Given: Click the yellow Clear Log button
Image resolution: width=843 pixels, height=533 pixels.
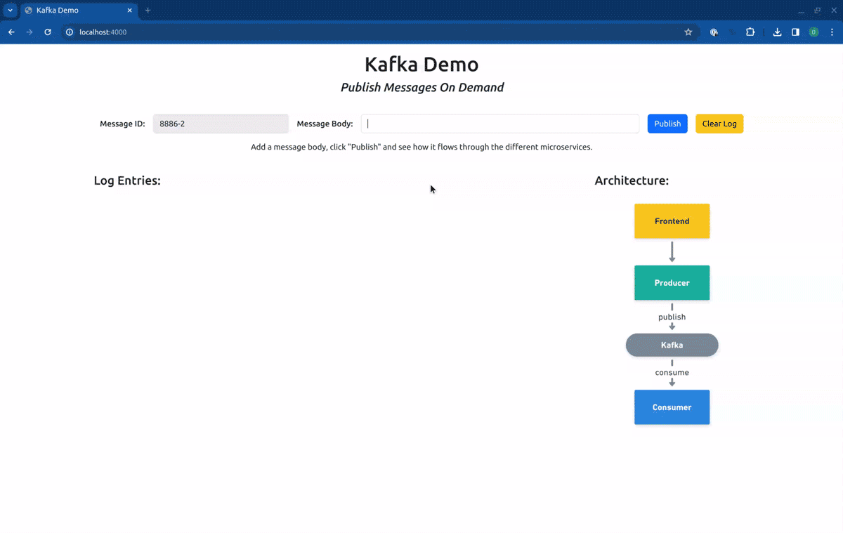Looking at the screenshot, I should 719,124.
